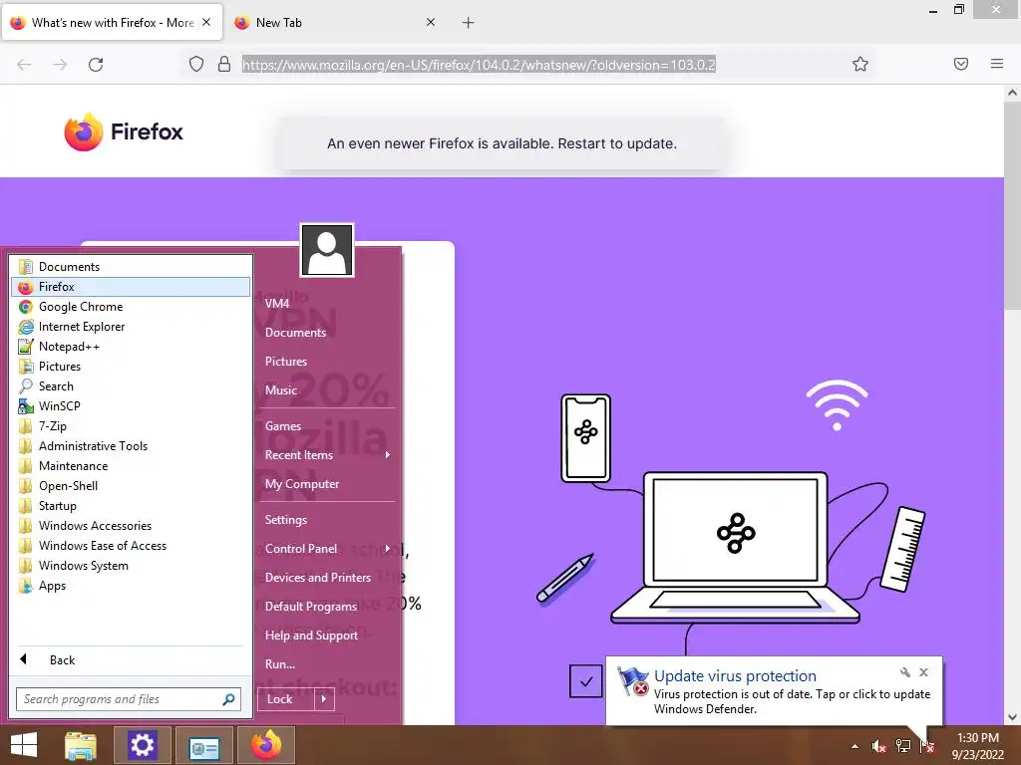
Task: Click the user account picture in Start menu
Action: click(x=327, y=250)
